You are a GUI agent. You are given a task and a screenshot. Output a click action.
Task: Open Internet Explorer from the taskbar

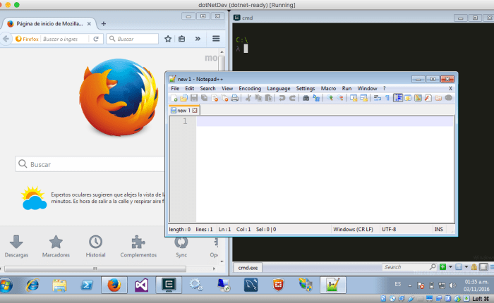click(x=32, y=285)
